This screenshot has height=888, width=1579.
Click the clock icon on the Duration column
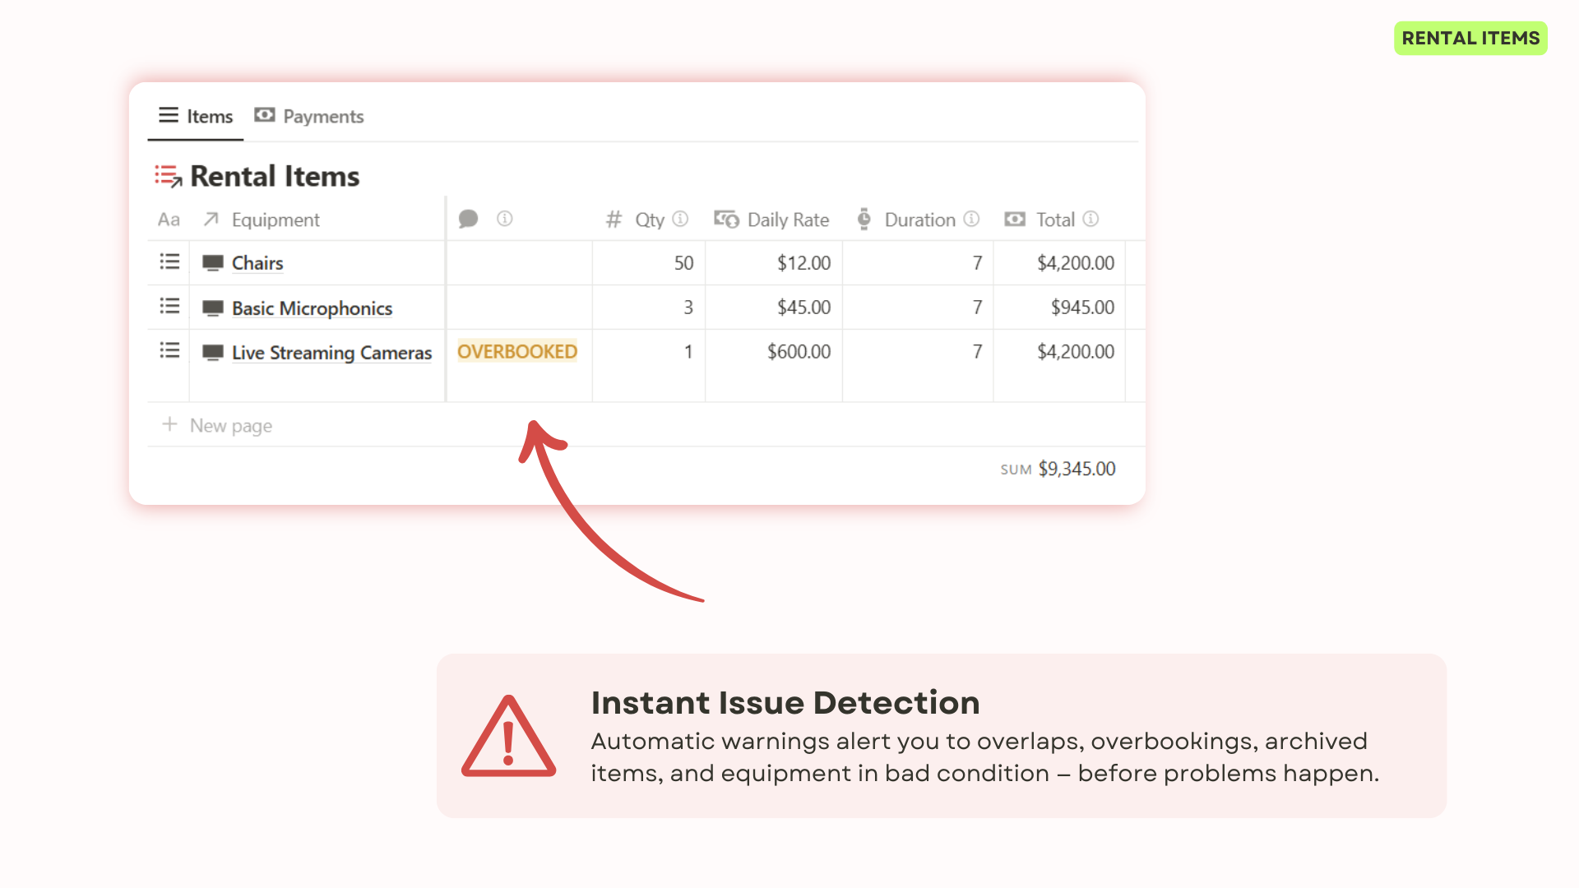pyautogui.click(x=864, y=220)
